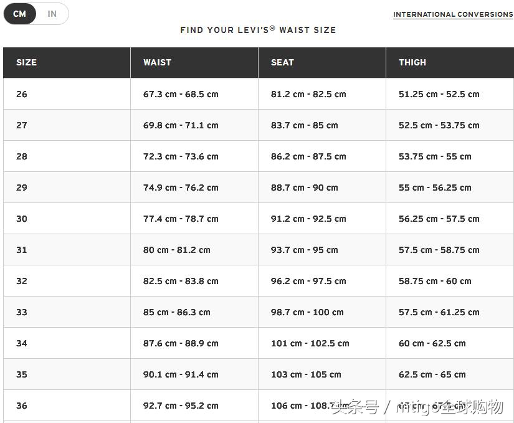Click waist value 69.8 cm - 71.1 cm

point(181,125)
